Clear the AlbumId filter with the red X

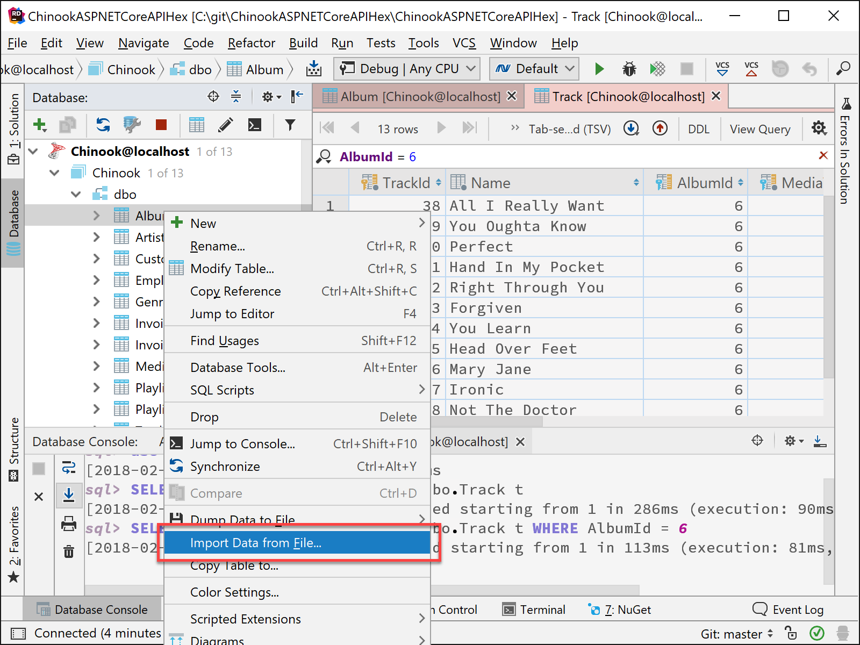click(x=823, y=155)
